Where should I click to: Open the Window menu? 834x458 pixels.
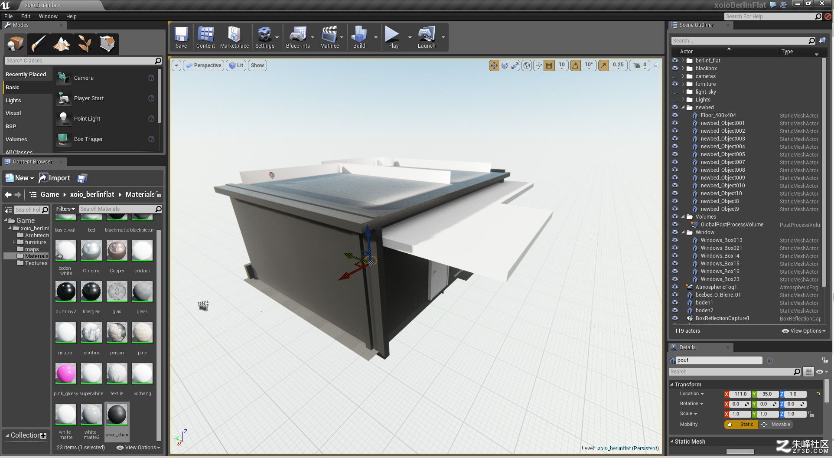[48, 16]
